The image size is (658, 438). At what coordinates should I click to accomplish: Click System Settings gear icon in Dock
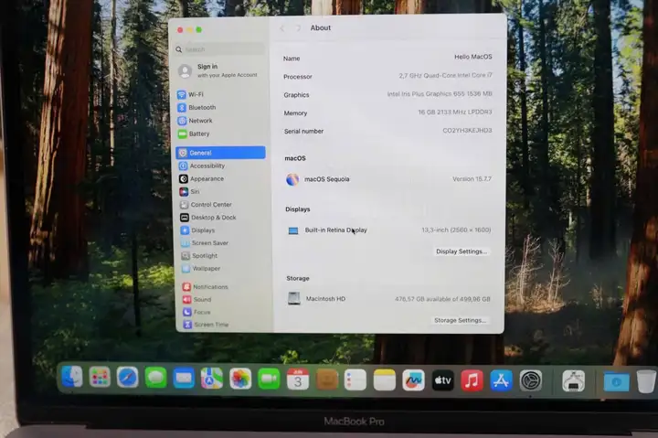tap(531, 381)
